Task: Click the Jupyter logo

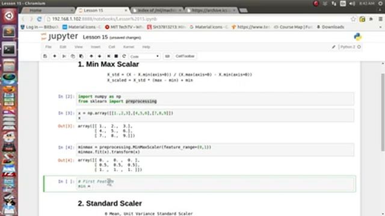Action: click(60, 37)
